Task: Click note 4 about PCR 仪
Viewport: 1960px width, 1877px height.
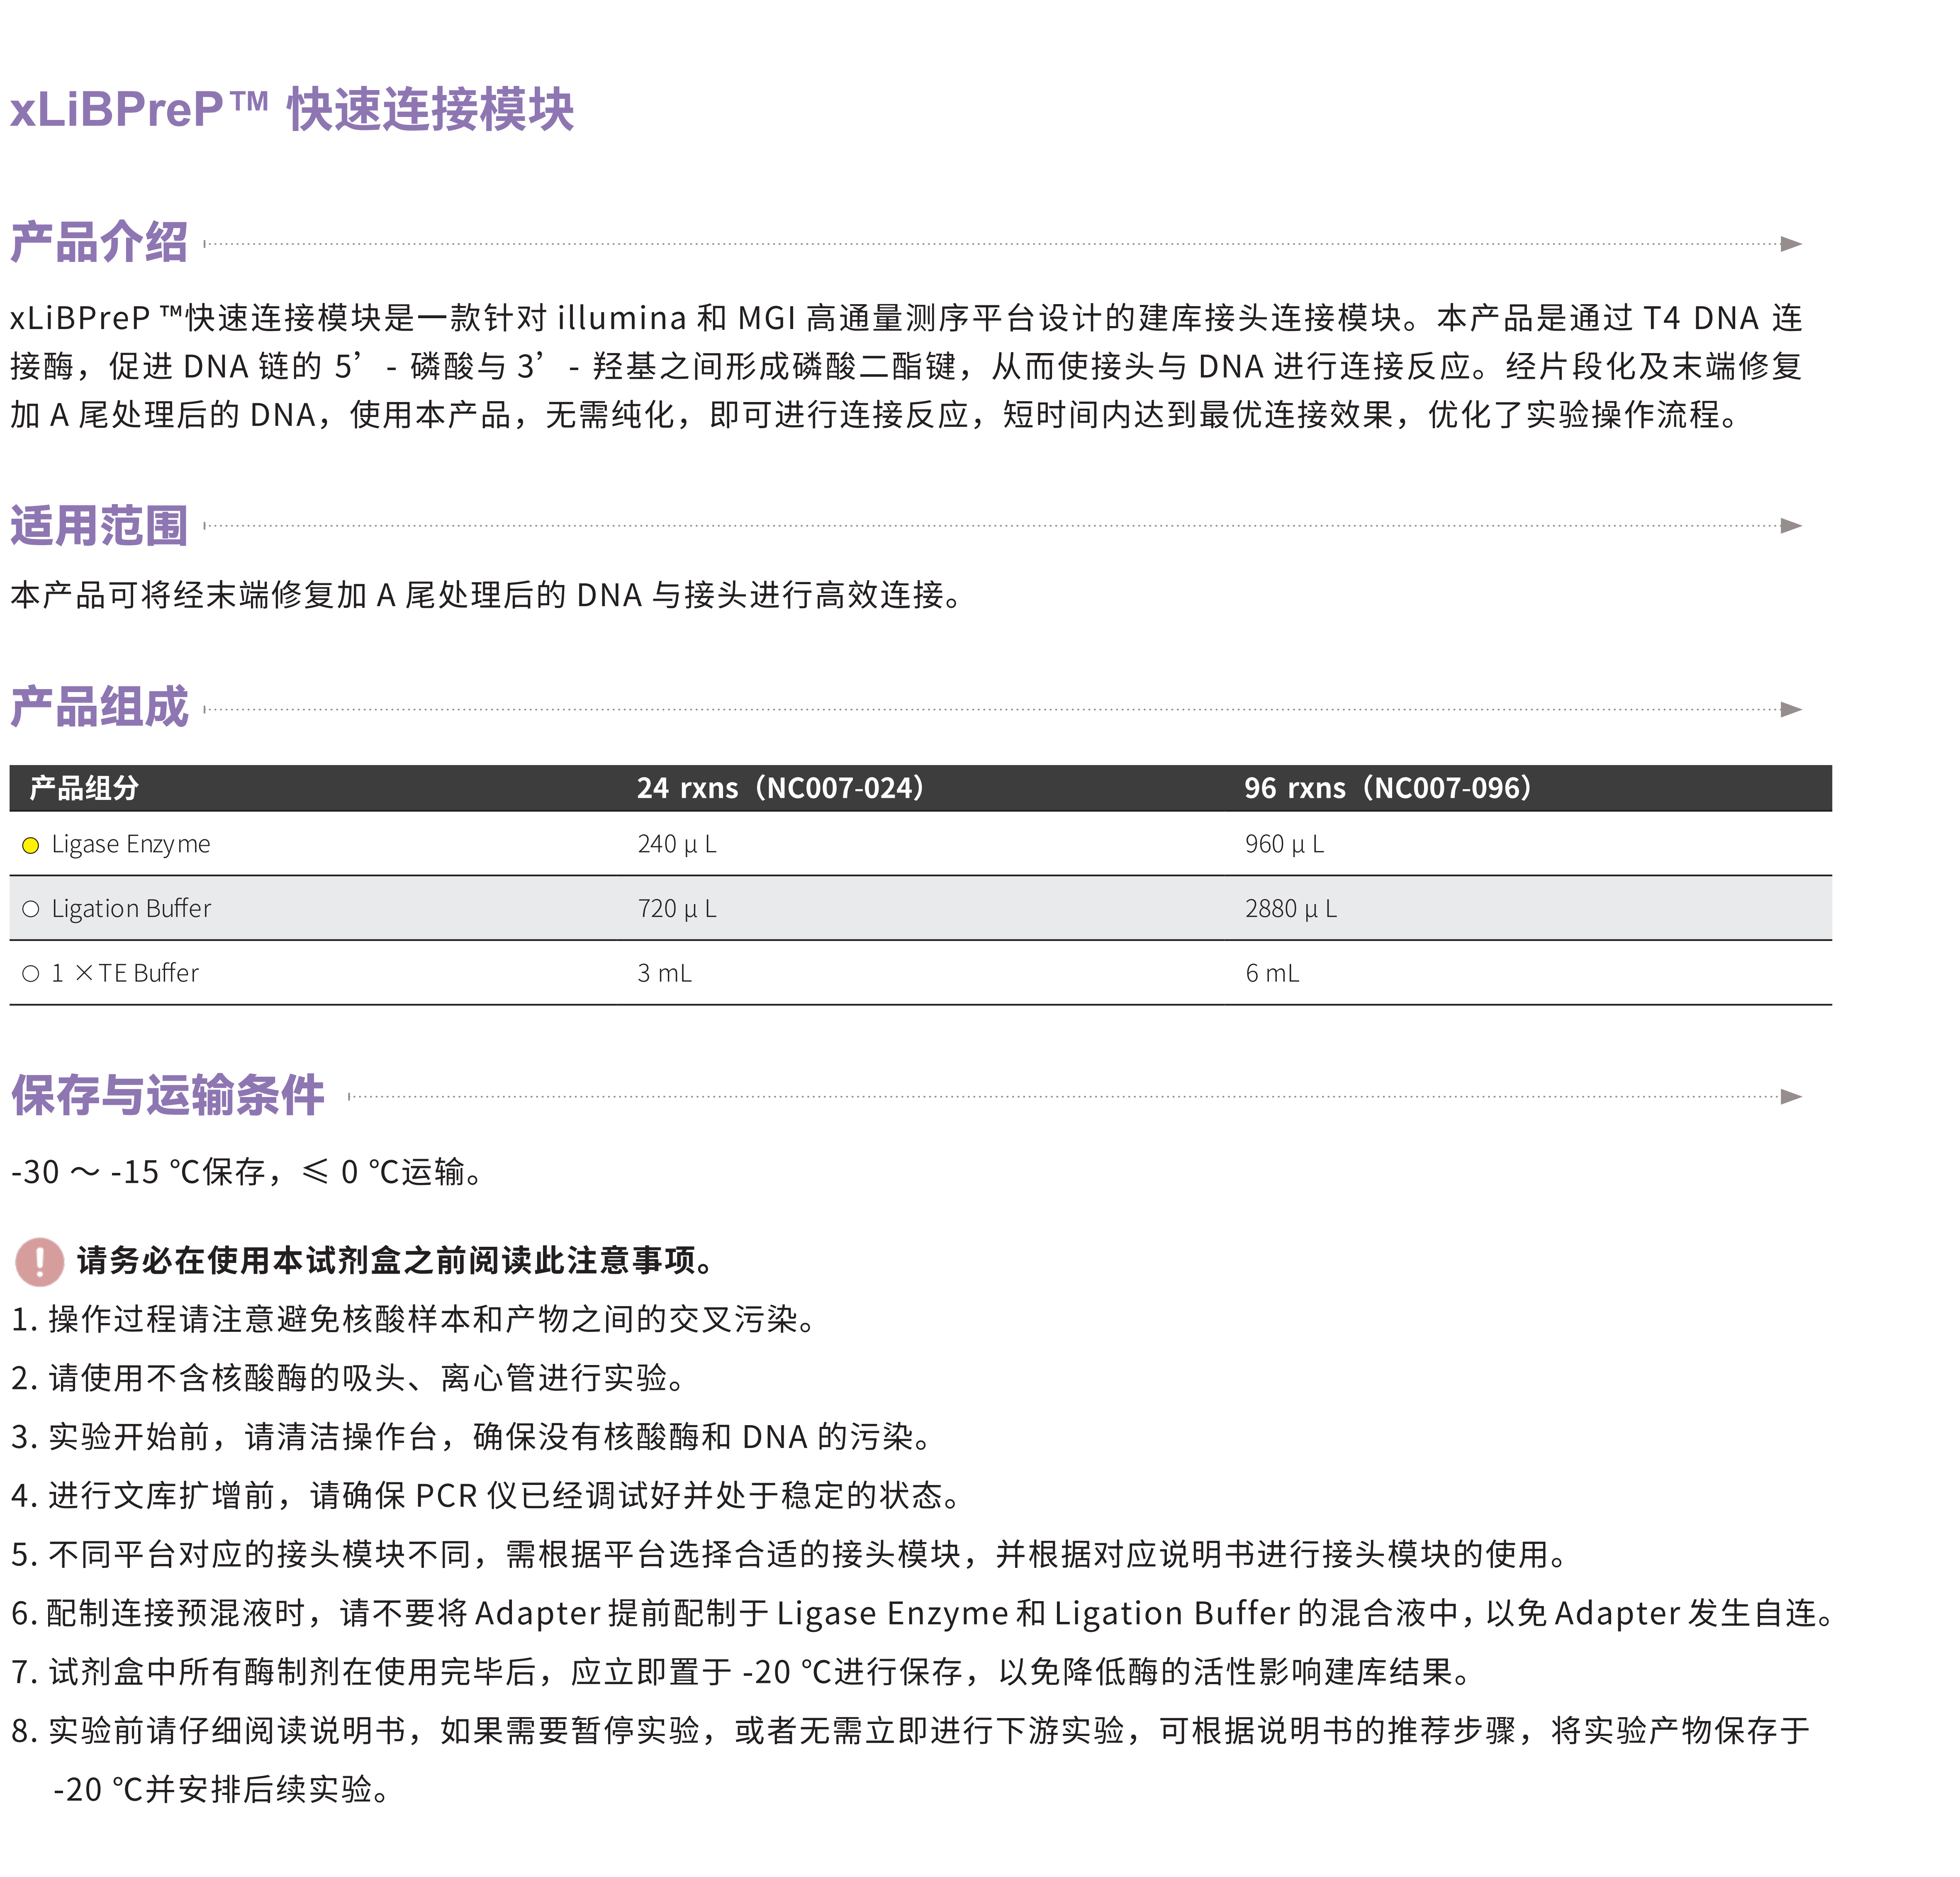Action: pos(488,1496)
